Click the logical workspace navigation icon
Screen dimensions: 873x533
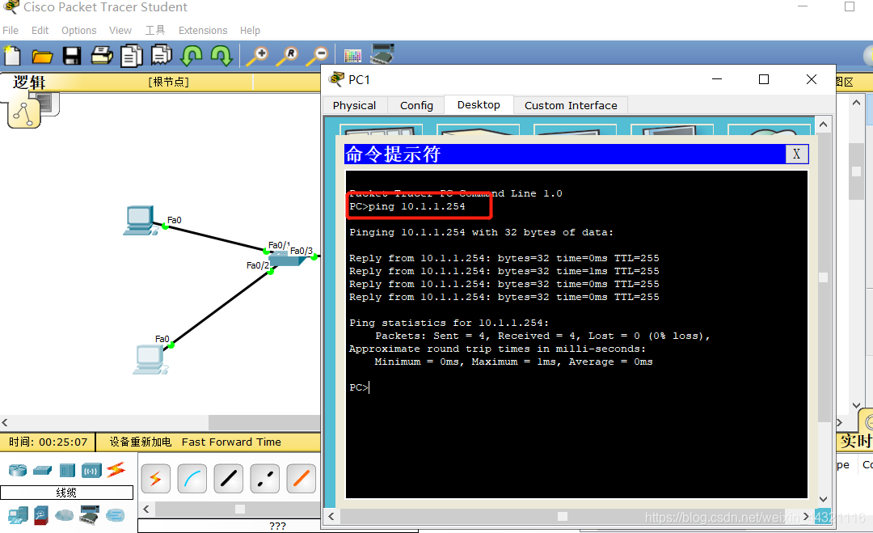24,113
